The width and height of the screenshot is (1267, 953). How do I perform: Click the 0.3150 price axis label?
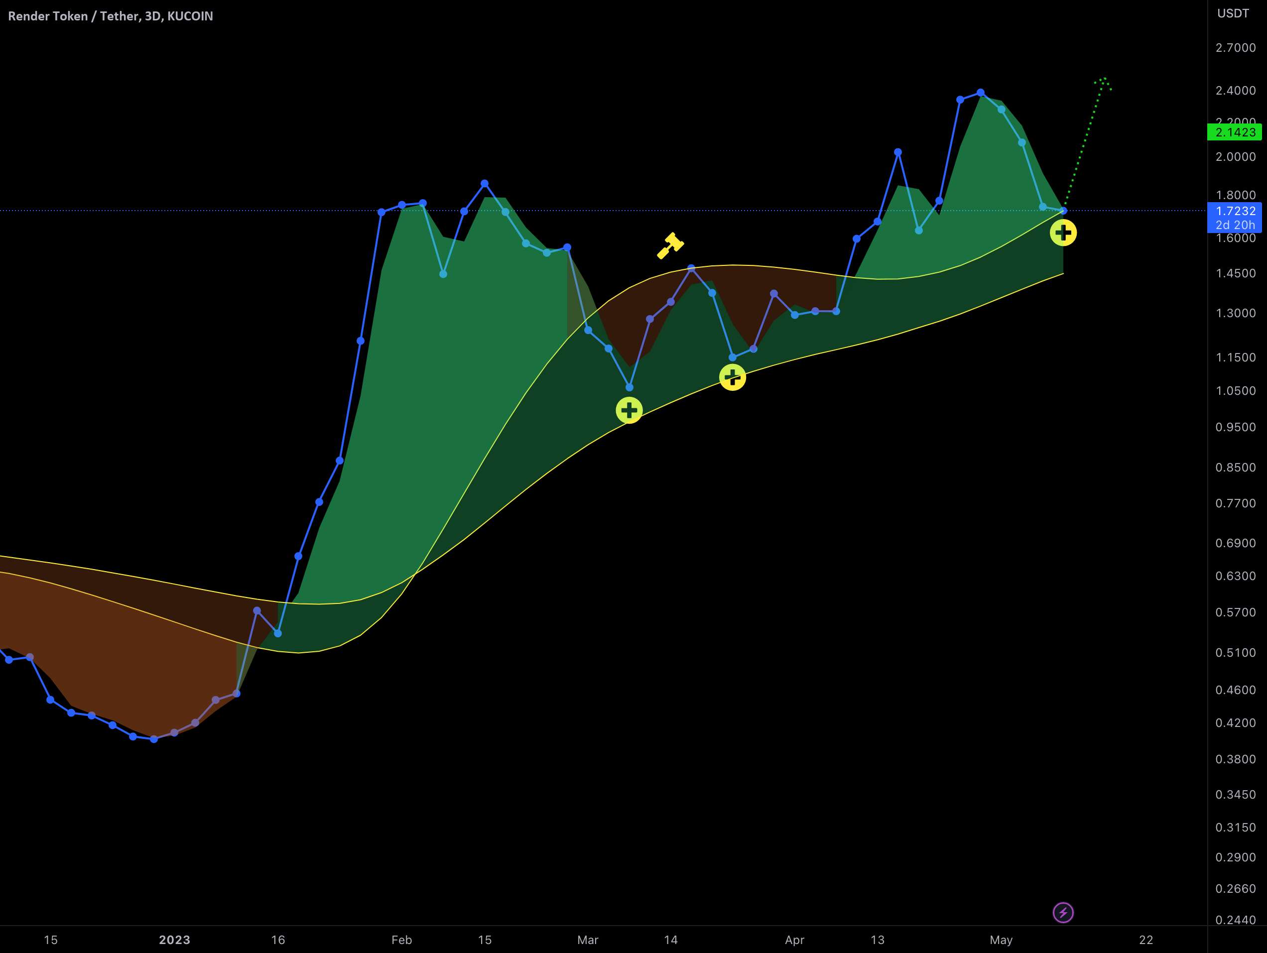(1236, 827)
